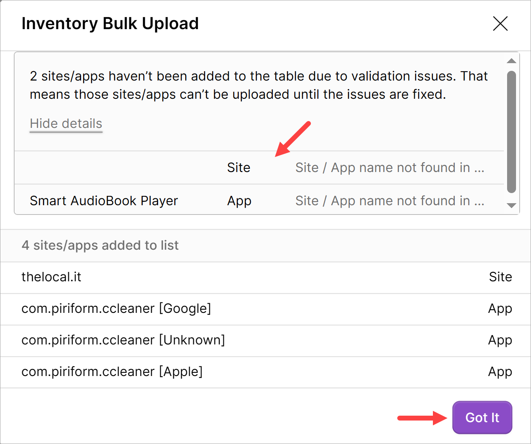Image resolution: width=531 pixels, height=444 pixels.
Task: Click the Hide details link
Action: [x=66, y=123]
